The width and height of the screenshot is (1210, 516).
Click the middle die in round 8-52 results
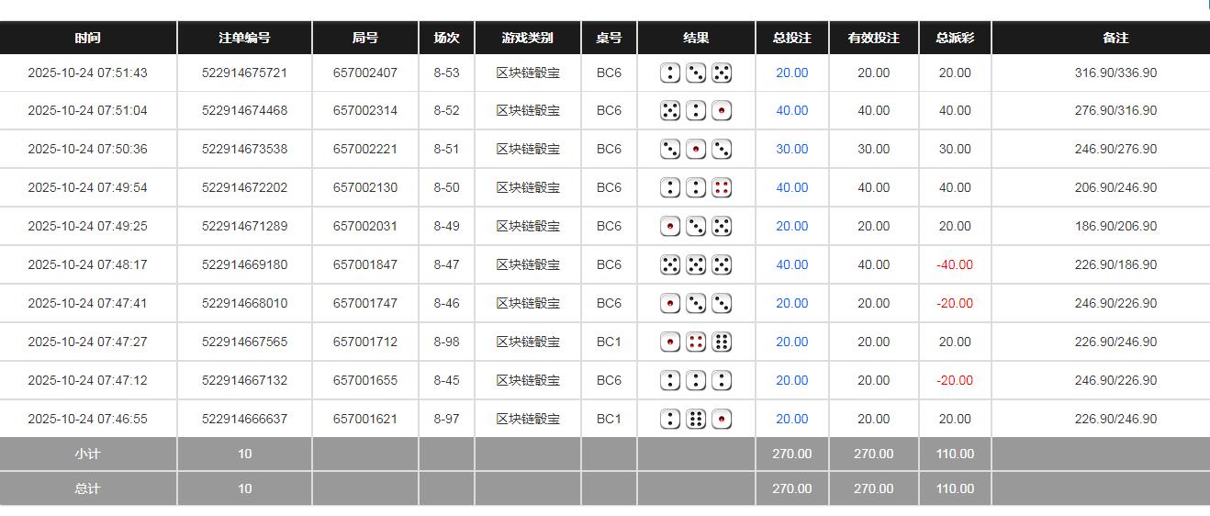point(696,111)
